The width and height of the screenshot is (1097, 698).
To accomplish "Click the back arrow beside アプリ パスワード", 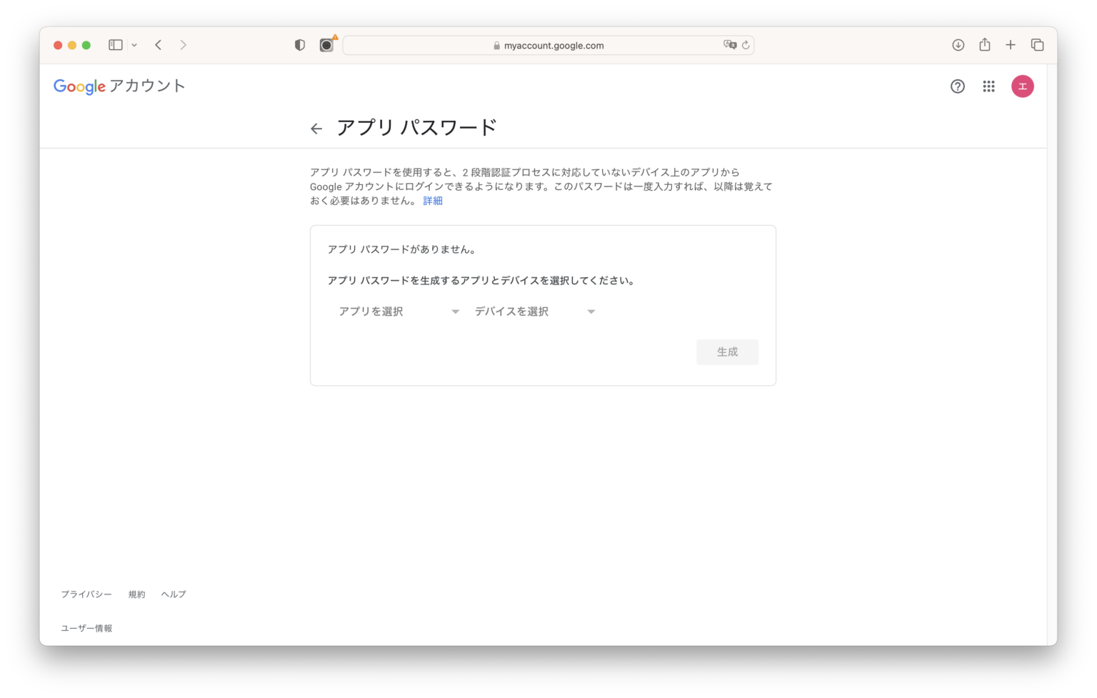I will [316, 129].
